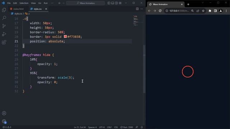The height and width of the screenshot is (129, 230).
Task: Bookmark this page with star icon
Action: [203, 11]
